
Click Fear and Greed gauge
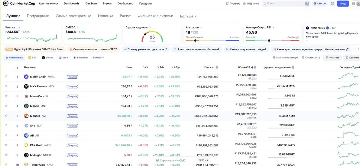(x=152, y=36)
